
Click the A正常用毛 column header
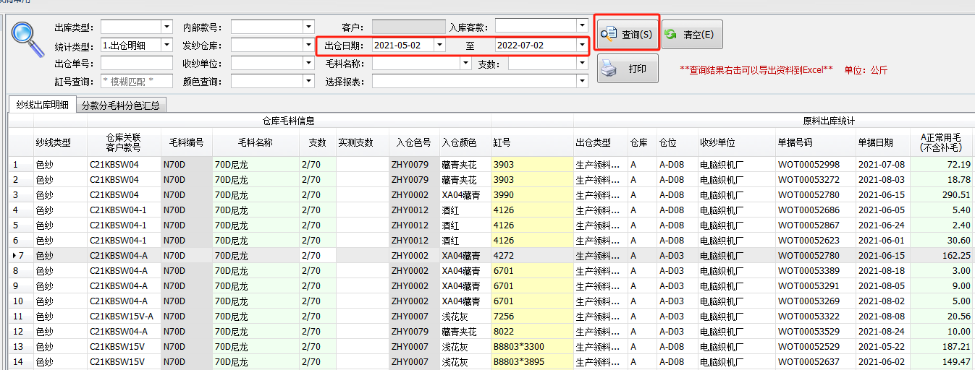point(941,142)
